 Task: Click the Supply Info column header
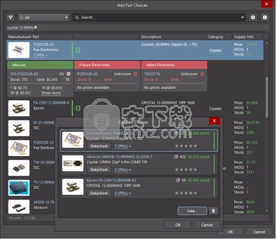(x=243, y=37)
